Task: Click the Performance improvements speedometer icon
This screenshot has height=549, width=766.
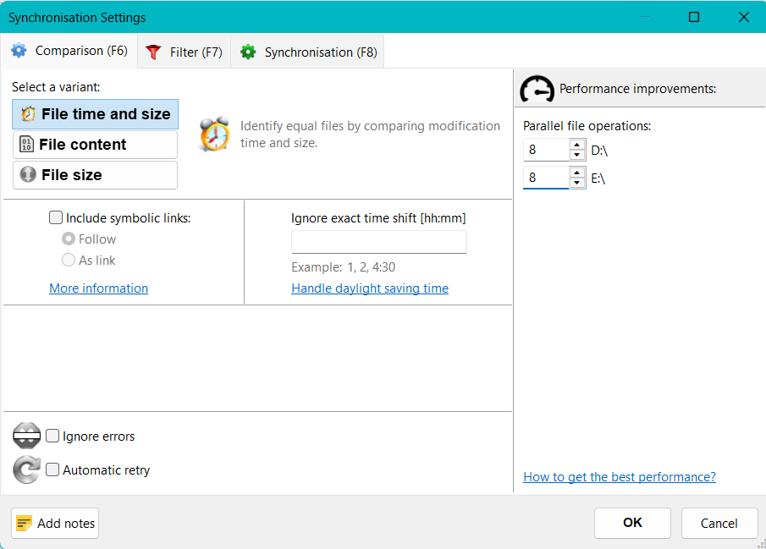Action: click(x=537, y=88)
